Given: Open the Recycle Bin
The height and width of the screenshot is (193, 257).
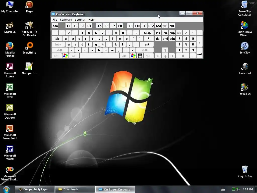Looking at the screenshot, I should pyautogui.click(x=244, y=172).
